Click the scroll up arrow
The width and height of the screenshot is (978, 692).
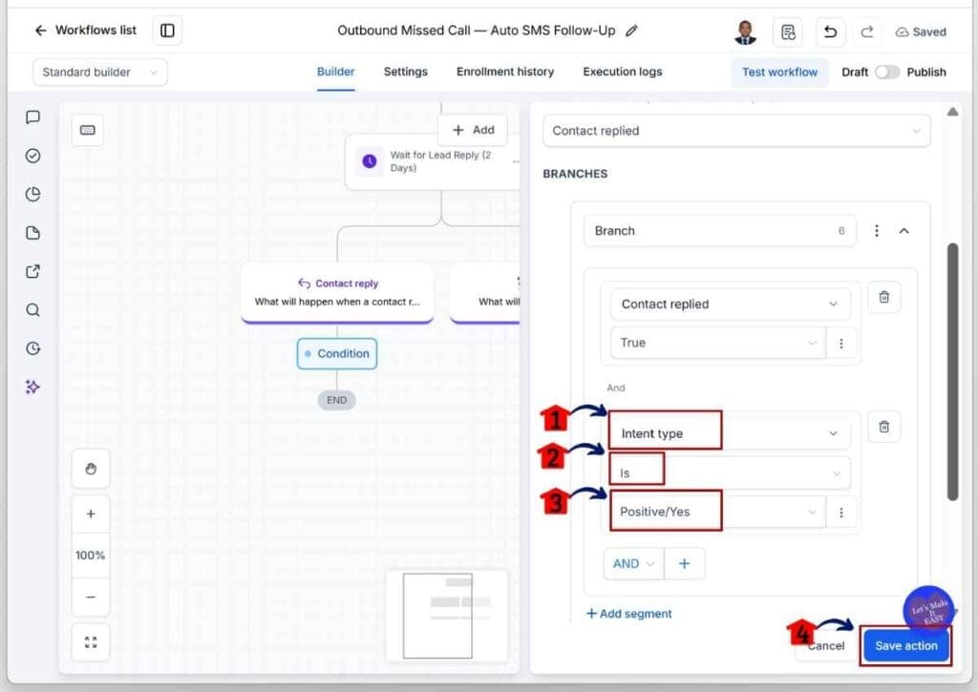[x=952, y=113]
